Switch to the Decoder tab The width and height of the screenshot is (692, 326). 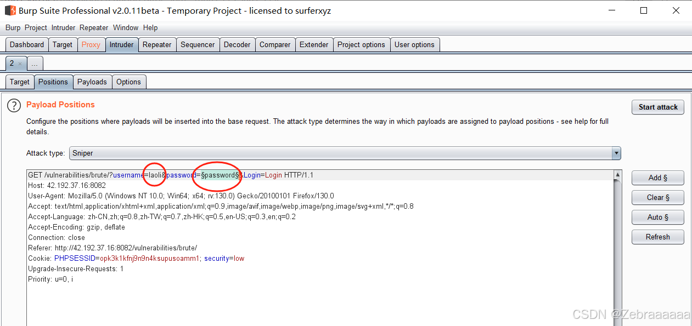pos(237,45)
